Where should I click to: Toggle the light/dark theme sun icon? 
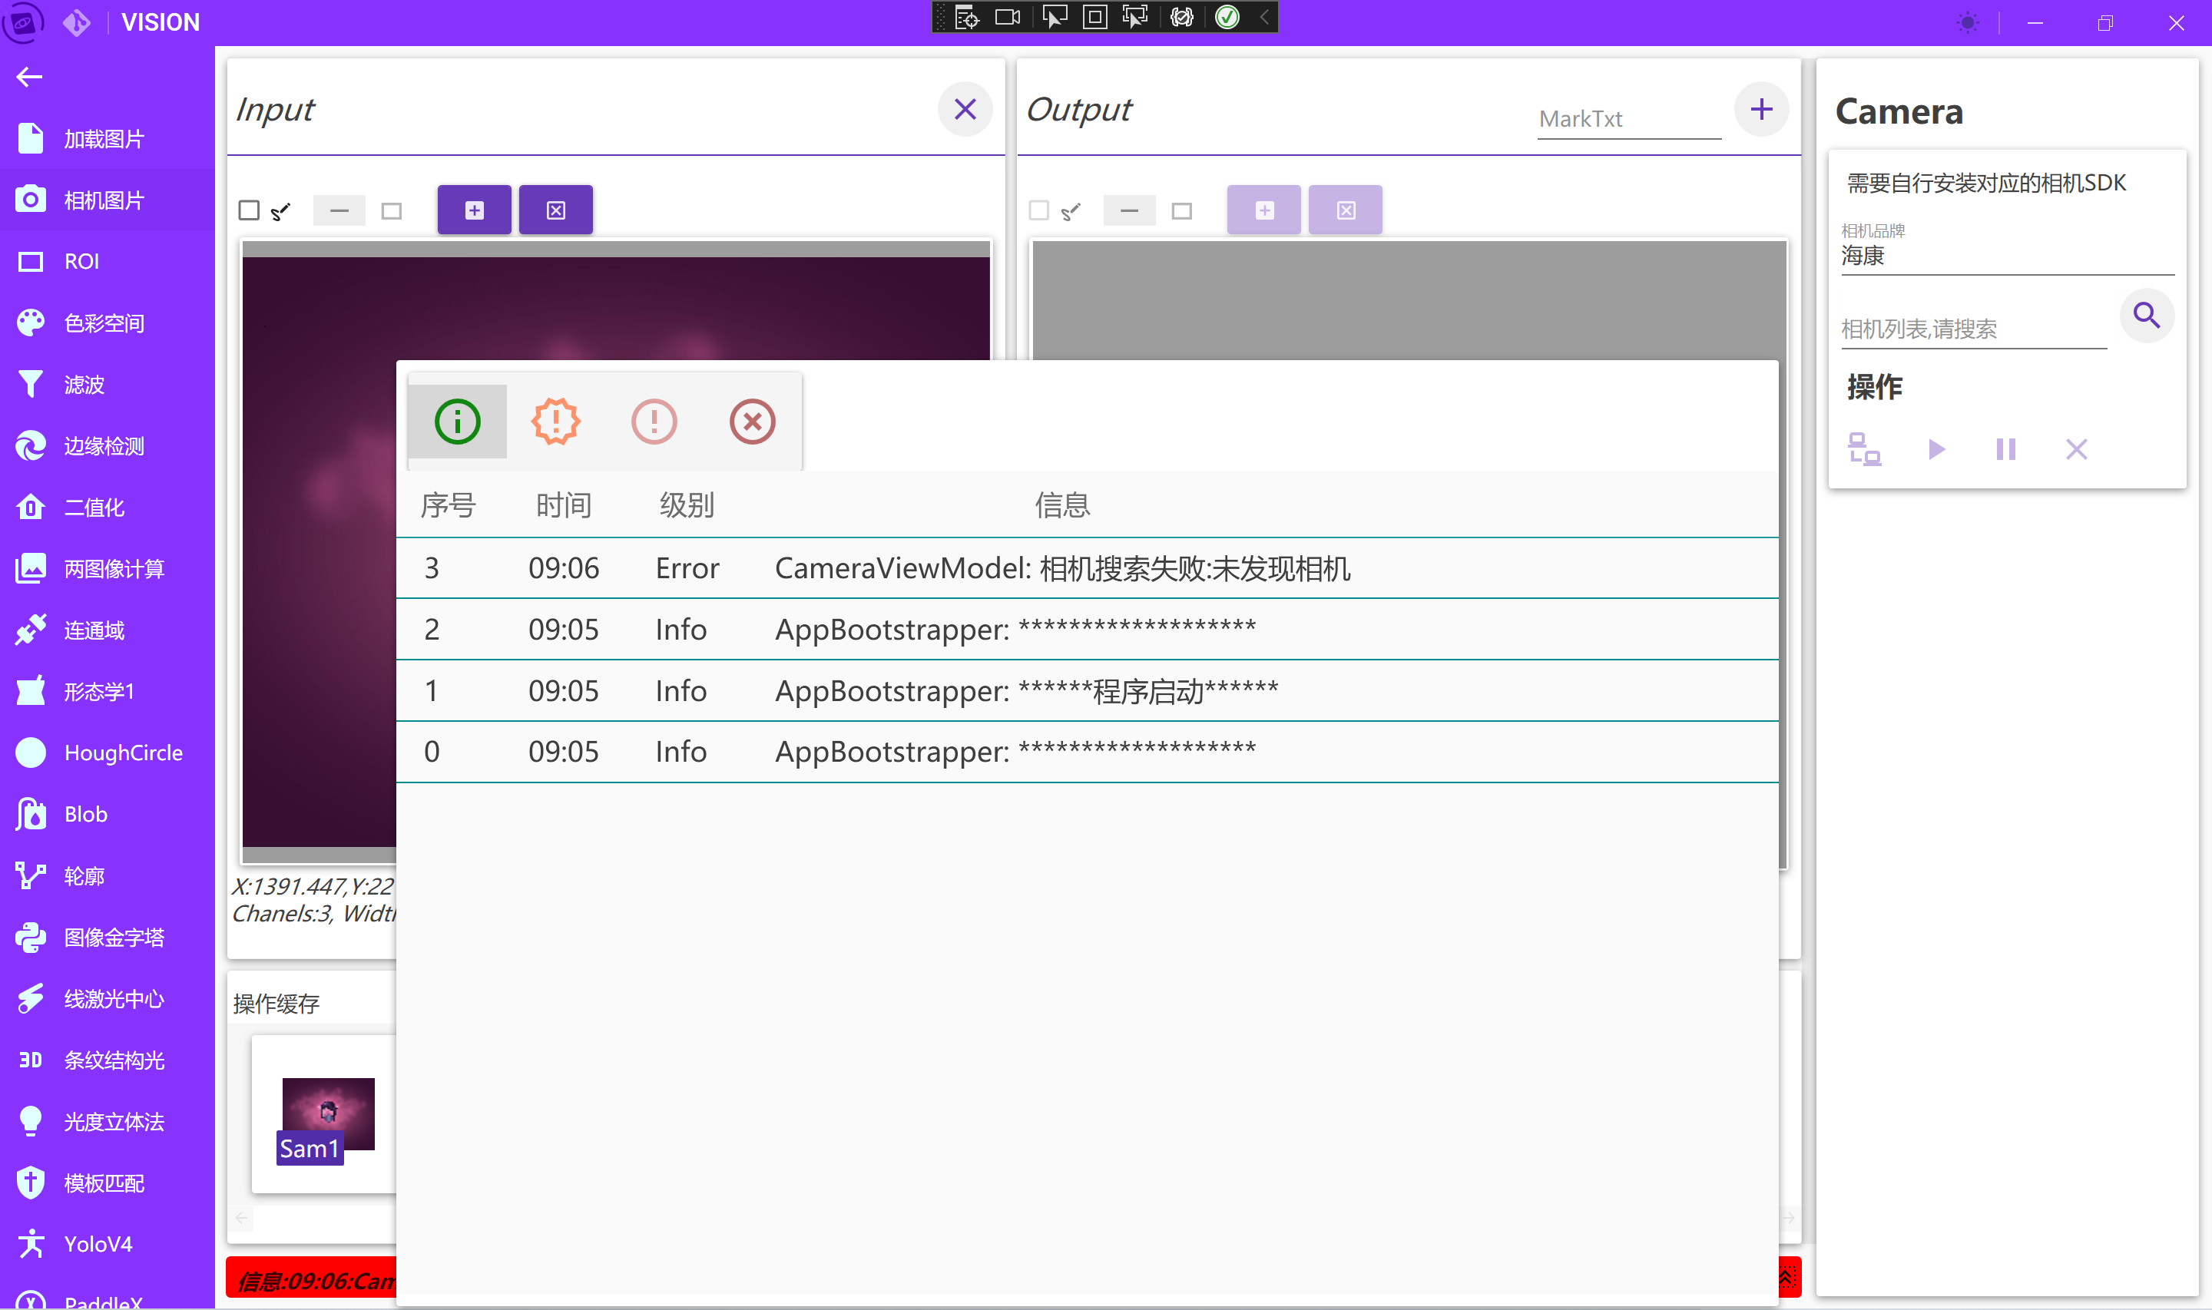click(x=1968, y=23)
